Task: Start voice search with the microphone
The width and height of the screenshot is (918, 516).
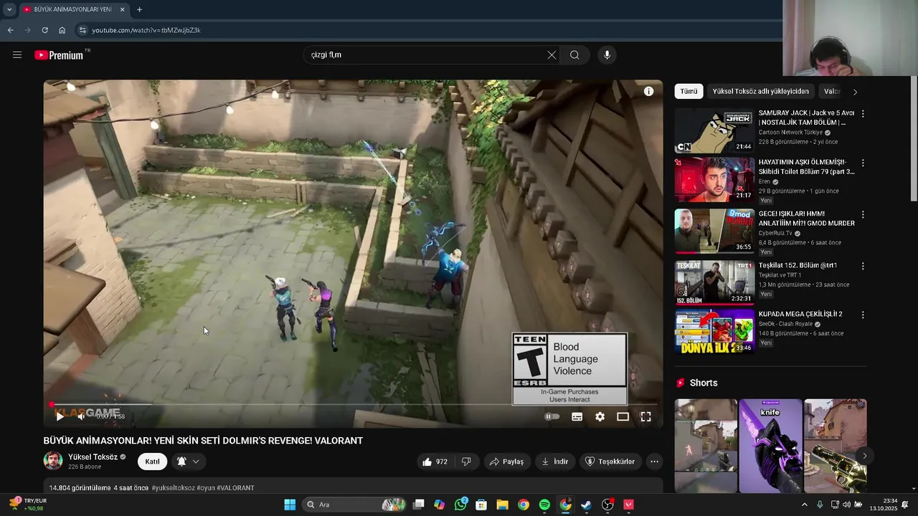Action: 607,55
